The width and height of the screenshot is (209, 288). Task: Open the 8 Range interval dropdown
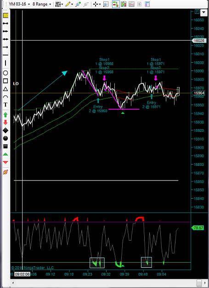coord(42,4)
